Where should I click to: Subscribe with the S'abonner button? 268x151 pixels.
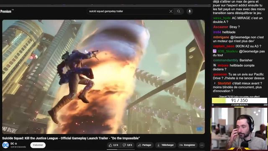38,145
